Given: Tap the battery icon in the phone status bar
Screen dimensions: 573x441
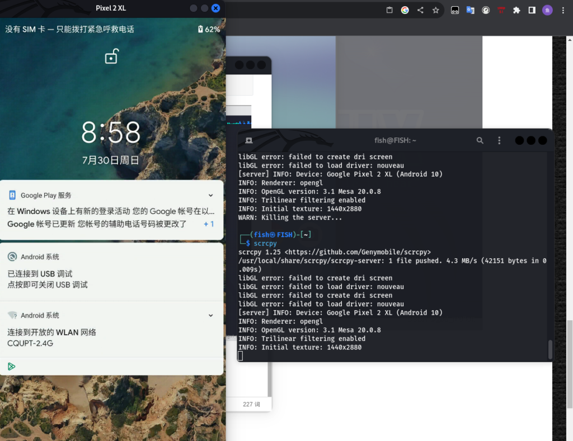Looking at the screenshot, I should point(200,29).
